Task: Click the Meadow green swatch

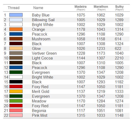Action: pyautogui.click(x=16, y=101)
